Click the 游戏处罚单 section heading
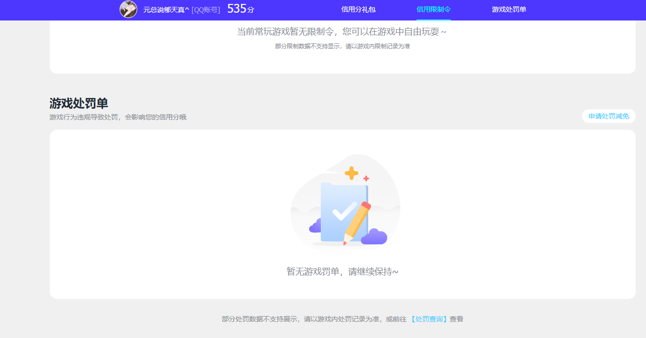The height and width of the screenshot is (338, 646). (79, 103)
